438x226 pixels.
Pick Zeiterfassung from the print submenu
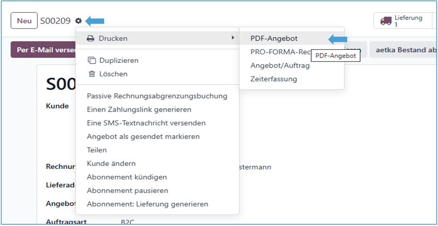point(274,79)
